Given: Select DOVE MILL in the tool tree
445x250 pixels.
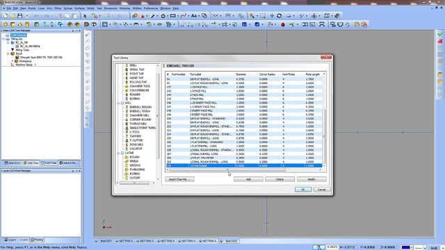Looking at the screenshot, I should pos(136,144).
